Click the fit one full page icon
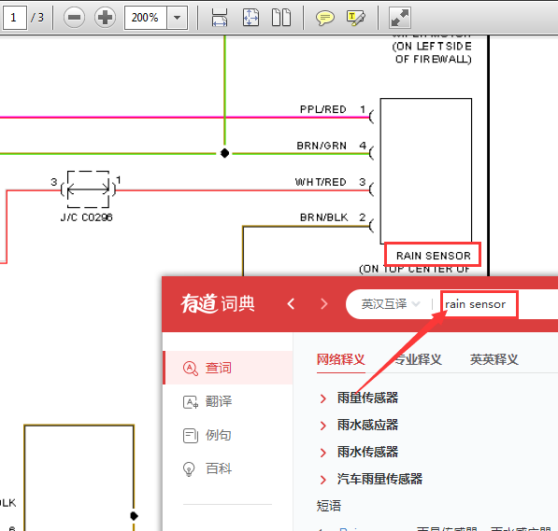The image size is (558, 531). [250, 18]
